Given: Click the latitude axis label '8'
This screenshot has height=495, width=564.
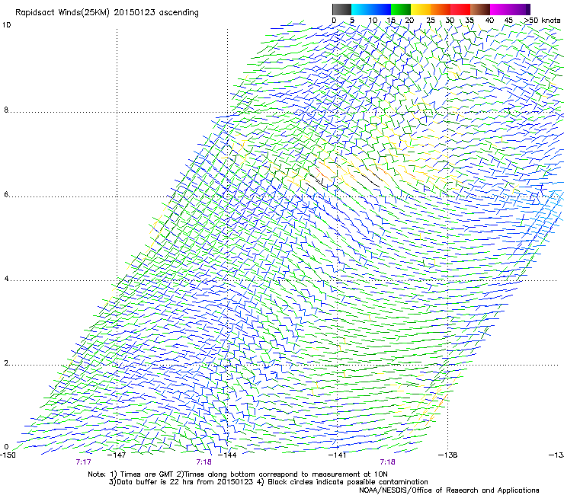Looking at the screenshot, I should (6, 110).
